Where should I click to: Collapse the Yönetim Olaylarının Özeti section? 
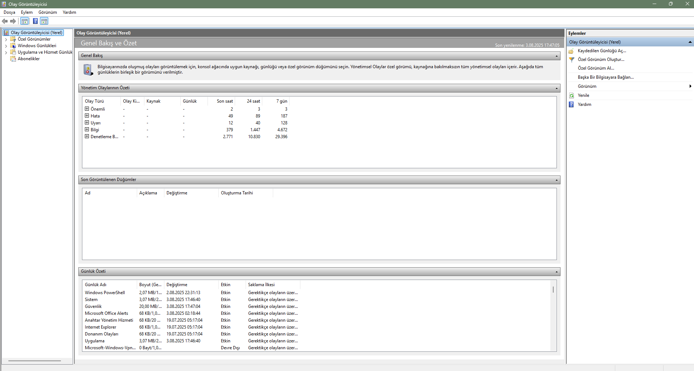point(557,88)
